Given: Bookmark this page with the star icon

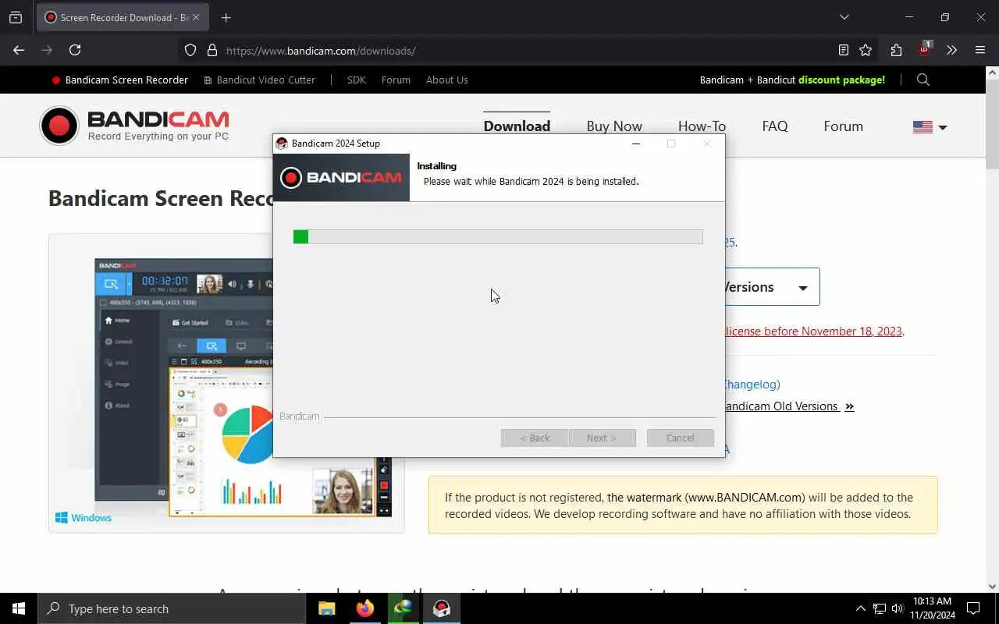Looking at the screenshot, I should tap(866, 50).
